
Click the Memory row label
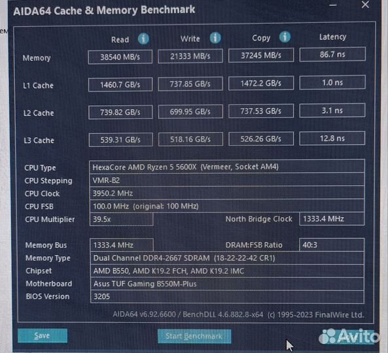37,58
